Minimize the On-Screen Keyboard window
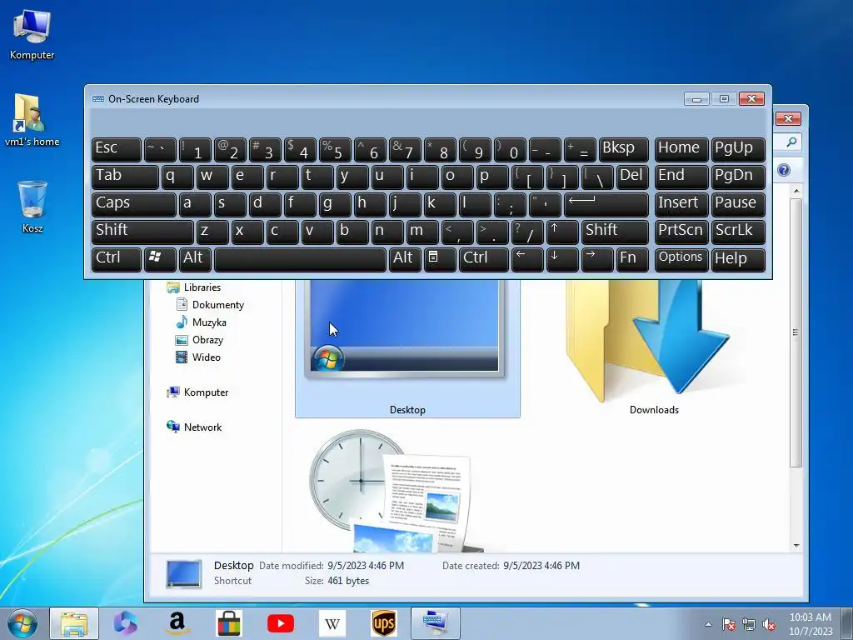Viewport: 853px width, 640px height. [x=696, y=99]
